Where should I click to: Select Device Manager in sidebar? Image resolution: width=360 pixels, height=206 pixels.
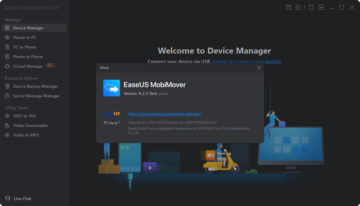point(34,28)
